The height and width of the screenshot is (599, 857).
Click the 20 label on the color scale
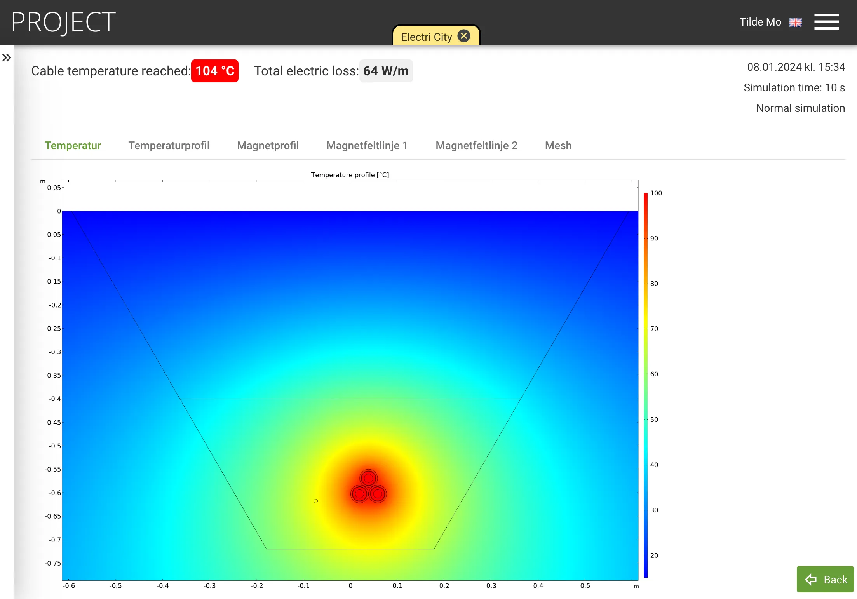coord(654,555)
